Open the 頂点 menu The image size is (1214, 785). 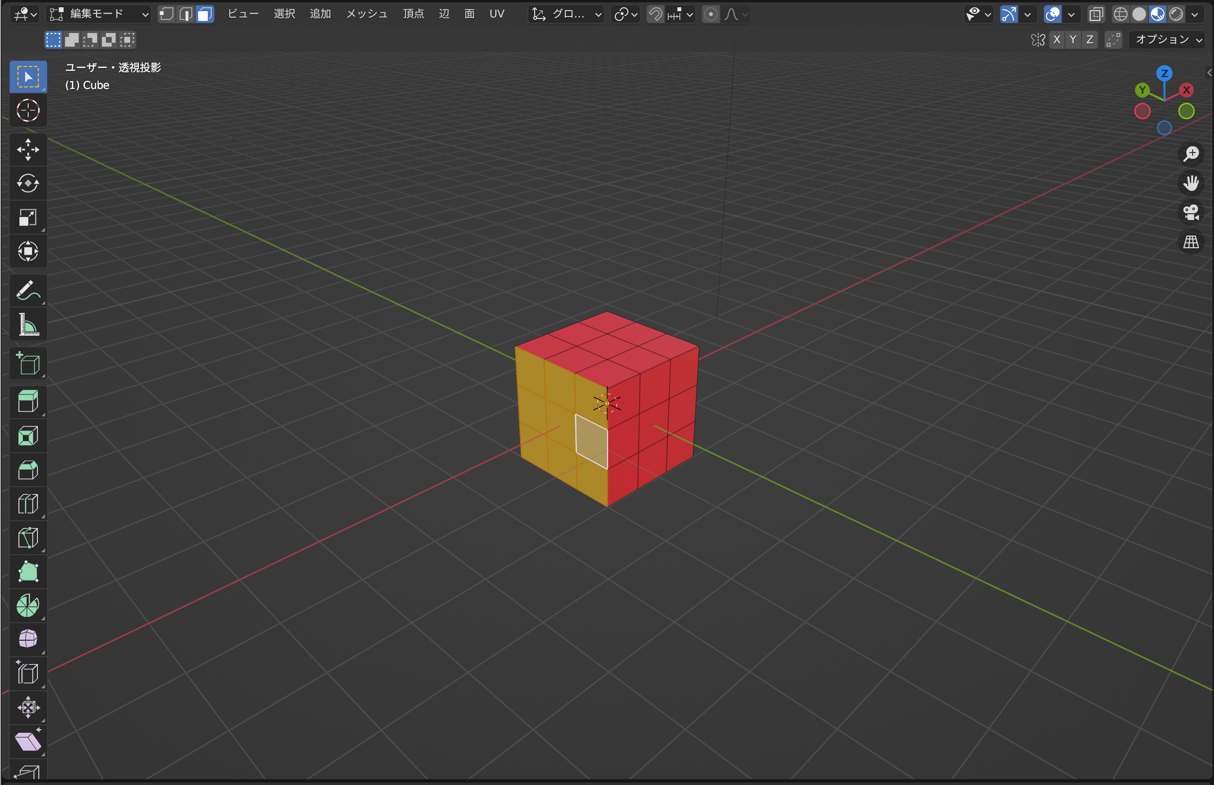click(413, 14)
